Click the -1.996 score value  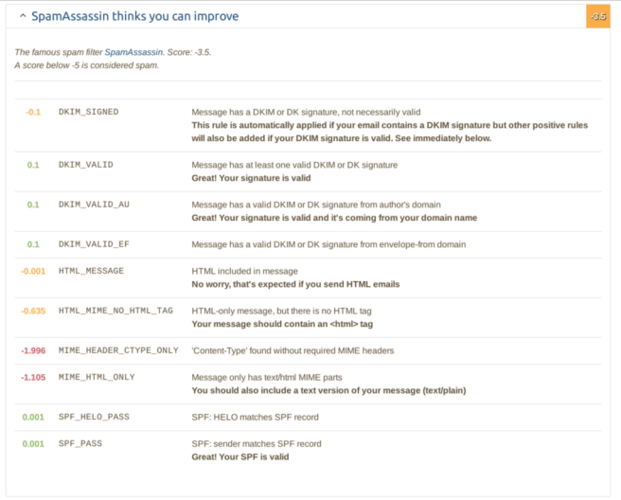click(x=34, y=350)
